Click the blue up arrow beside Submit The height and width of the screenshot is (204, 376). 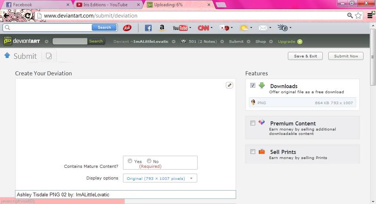coord(7,55)
